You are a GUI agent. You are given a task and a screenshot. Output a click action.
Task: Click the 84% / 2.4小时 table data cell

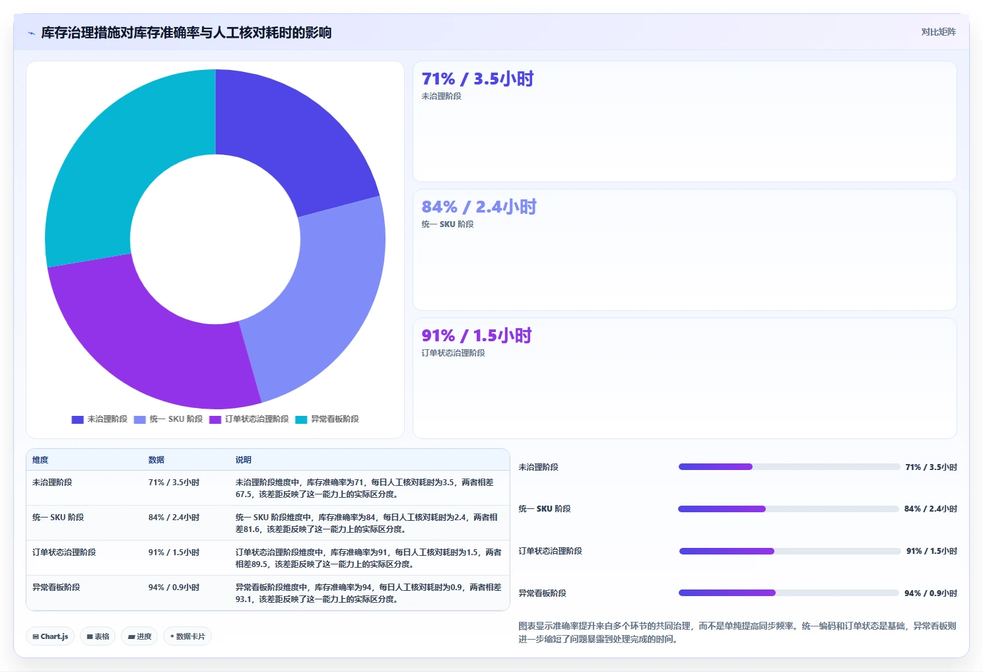coord(174,518)
